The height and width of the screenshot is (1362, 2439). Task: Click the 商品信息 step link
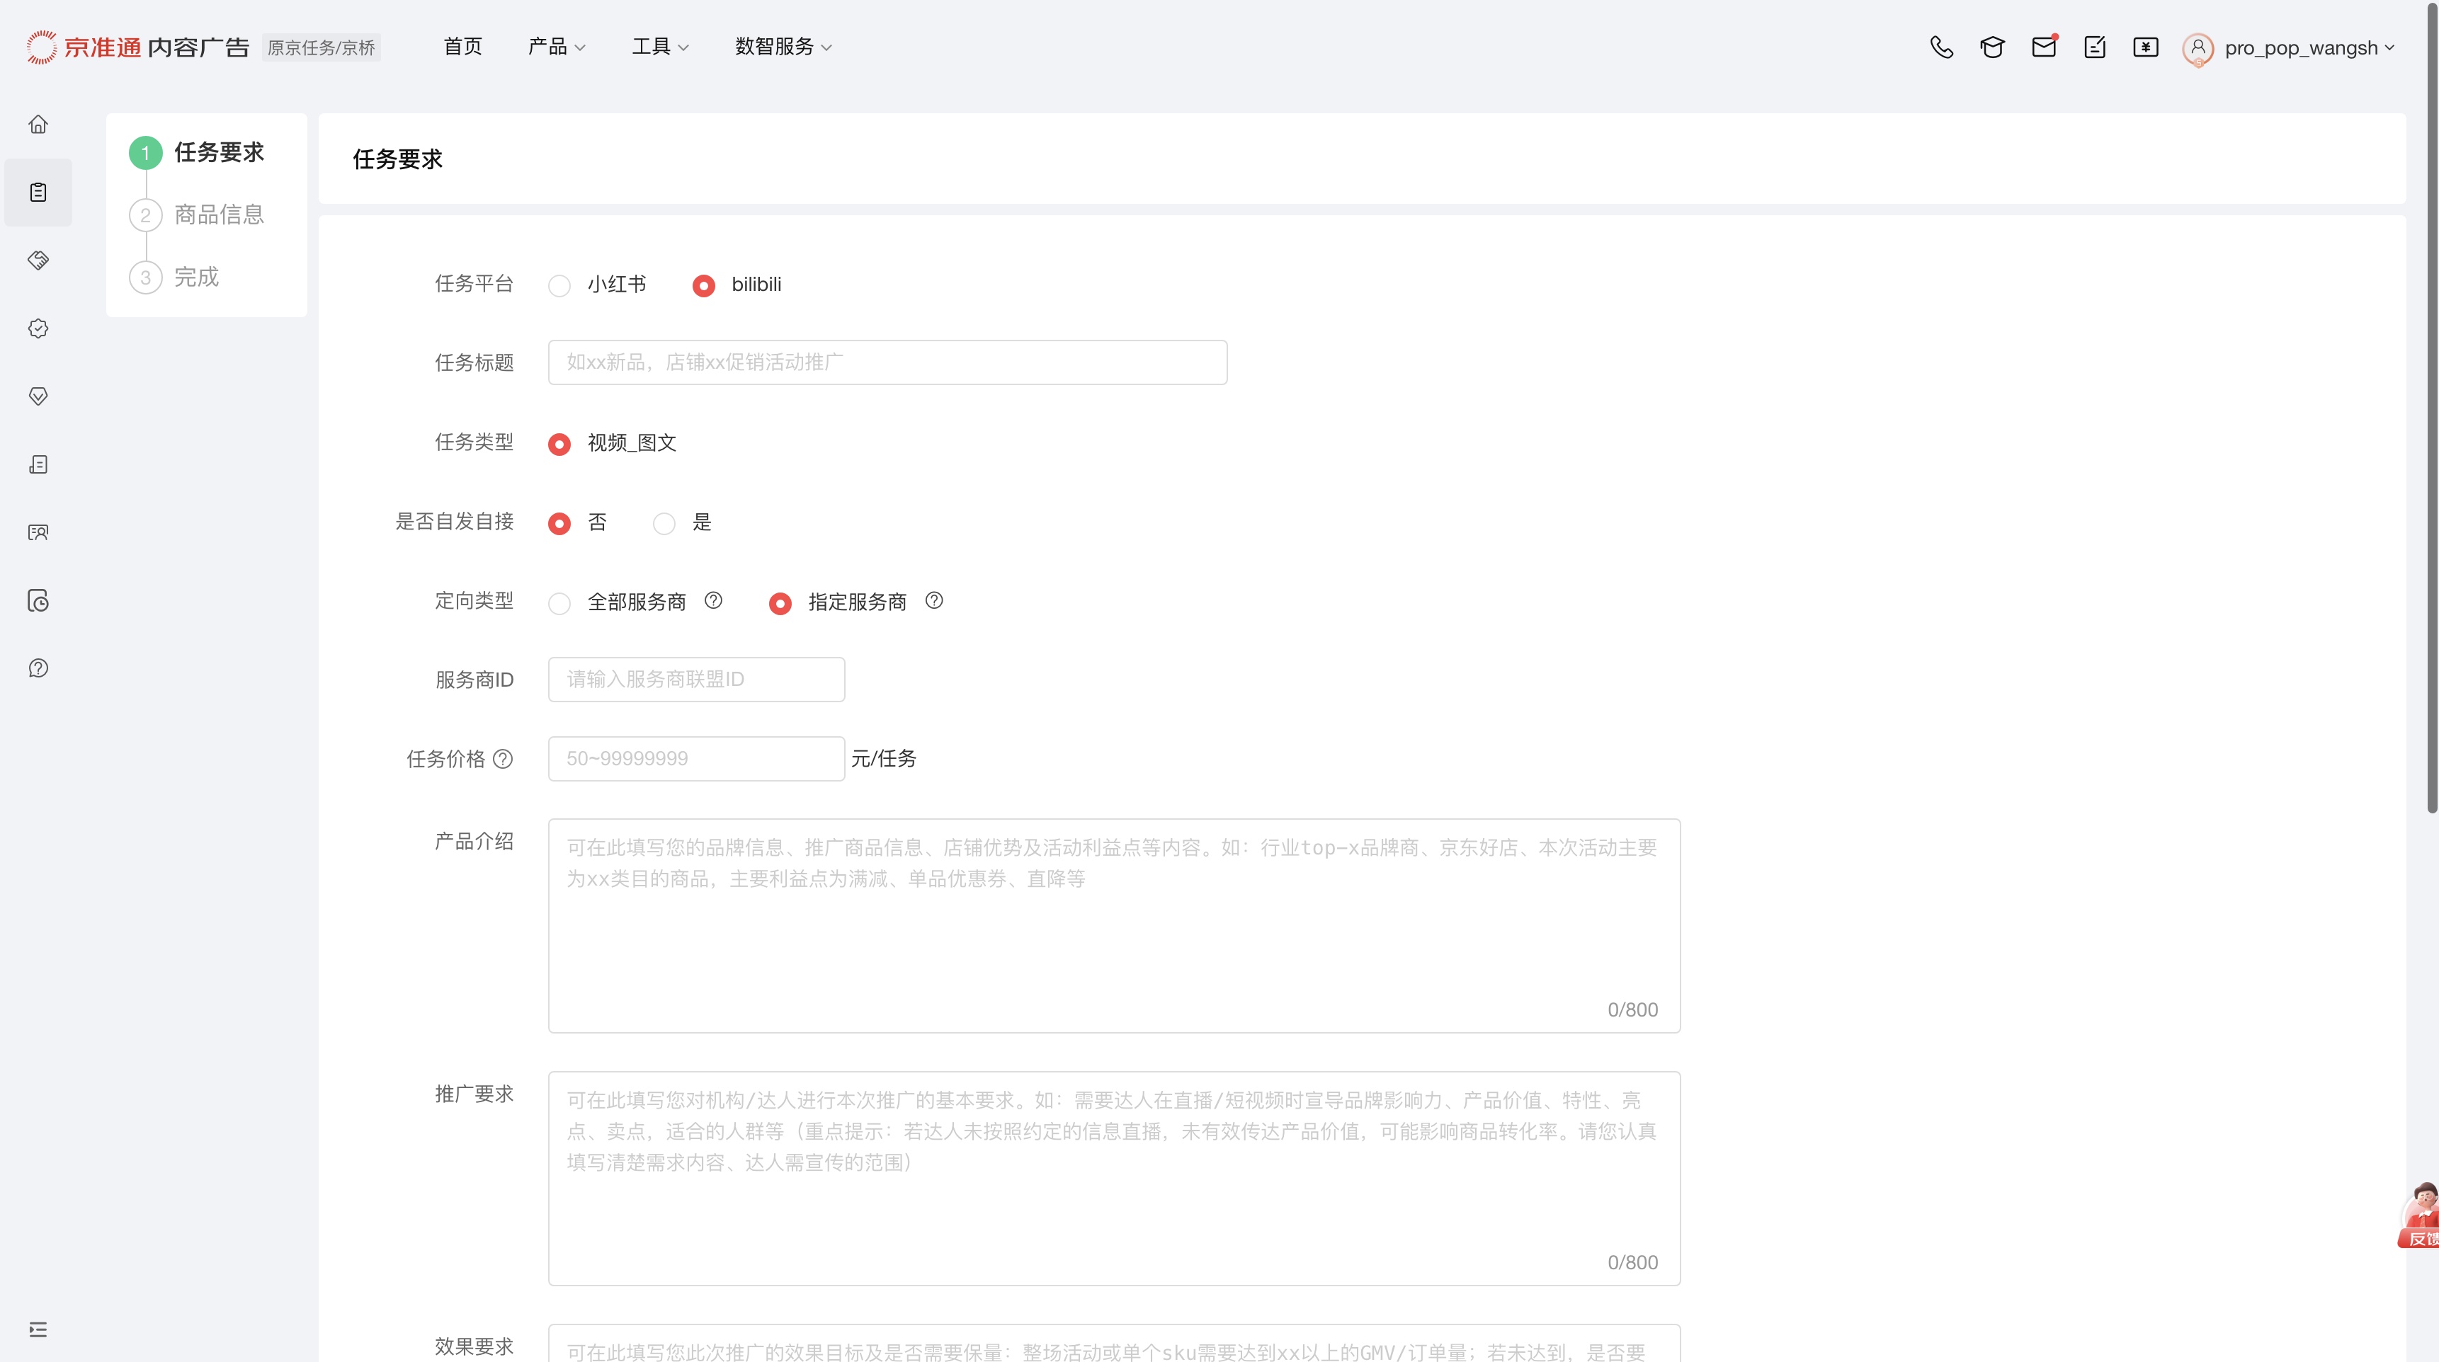tap(219, 215)
